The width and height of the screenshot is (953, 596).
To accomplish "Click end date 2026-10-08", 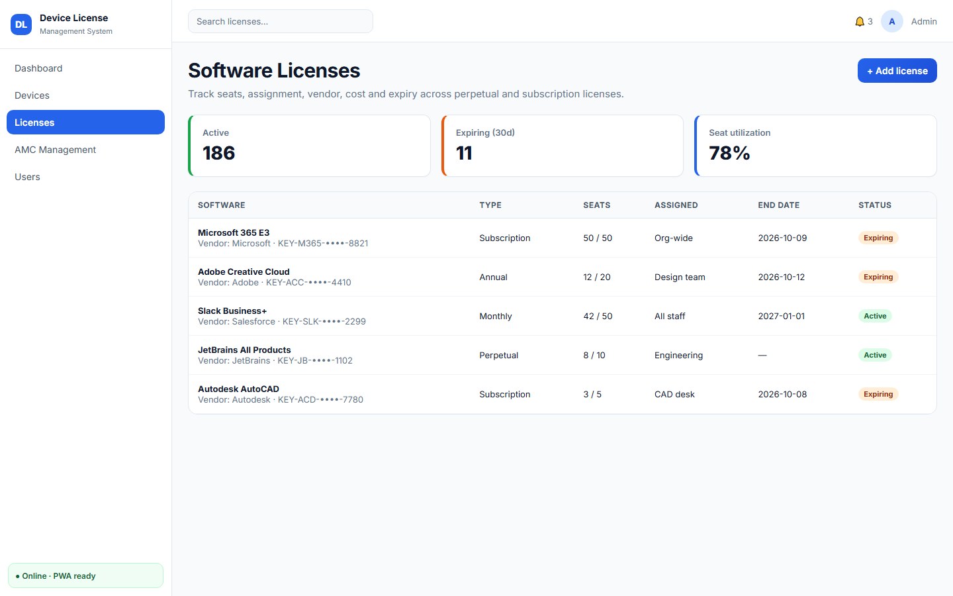I will click(782, 395).
